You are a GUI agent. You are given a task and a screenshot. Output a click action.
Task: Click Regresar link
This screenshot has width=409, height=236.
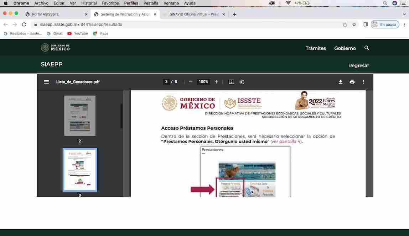click(358, 65)
